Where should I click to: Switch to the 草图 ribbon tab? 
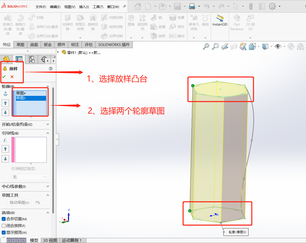(x=20, y=45)
